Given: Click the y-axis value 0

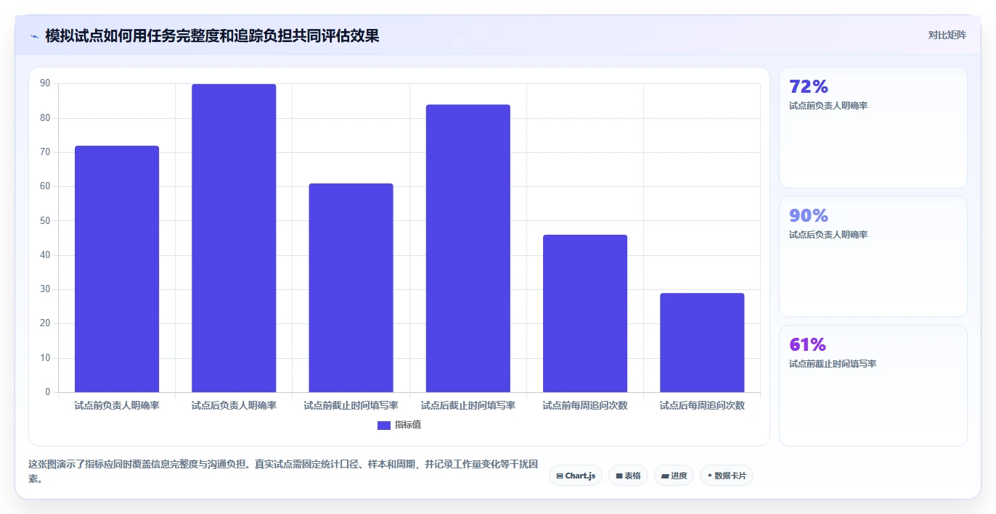Looking at the screenshot, I should [48, 392].
